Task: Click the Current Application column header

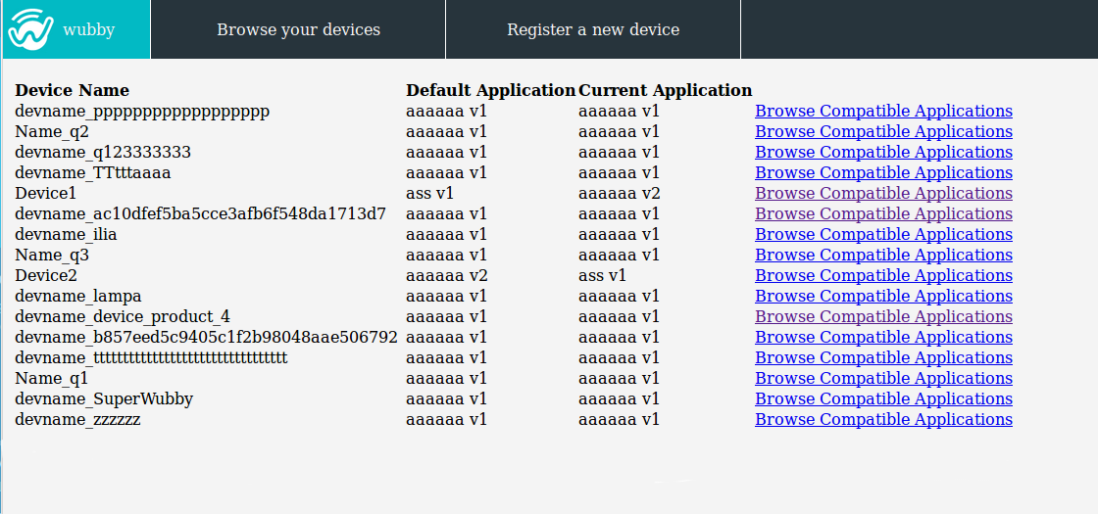Action: pos(666,90)
